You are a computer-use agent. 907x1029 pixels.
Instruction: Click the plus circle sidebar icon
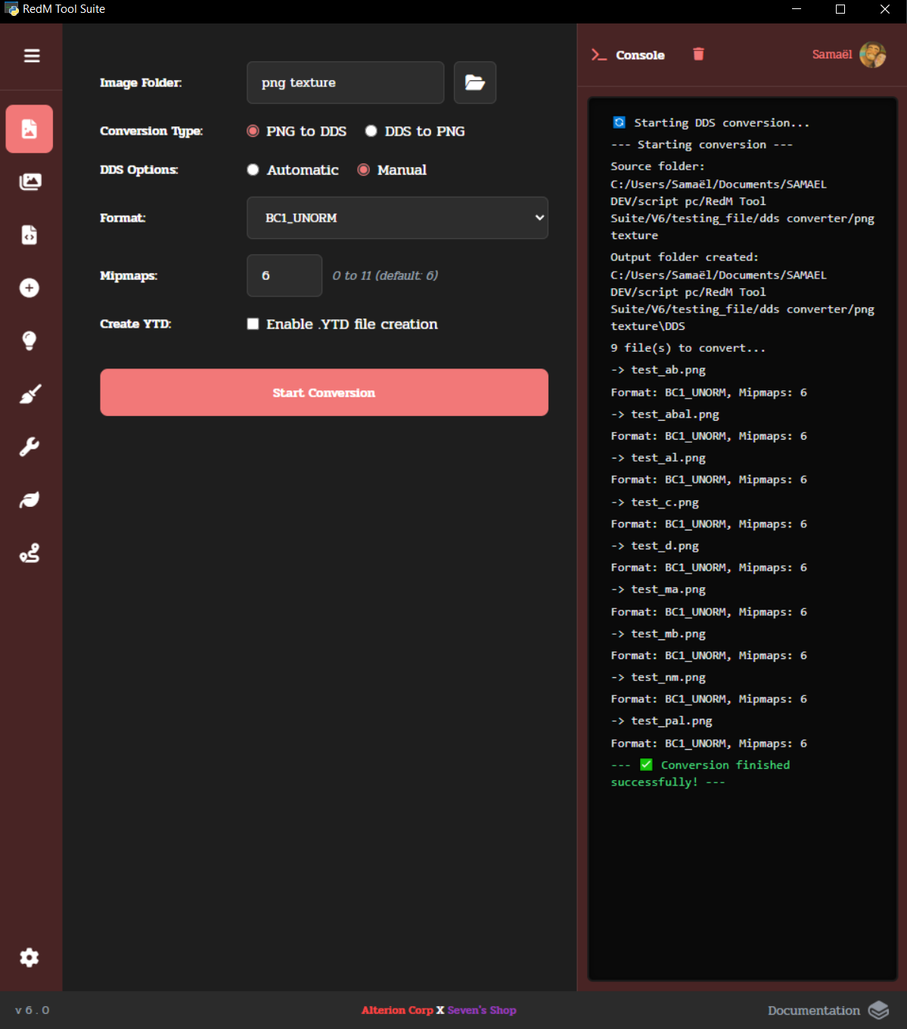pyautogui.click(x=30, y=288)
